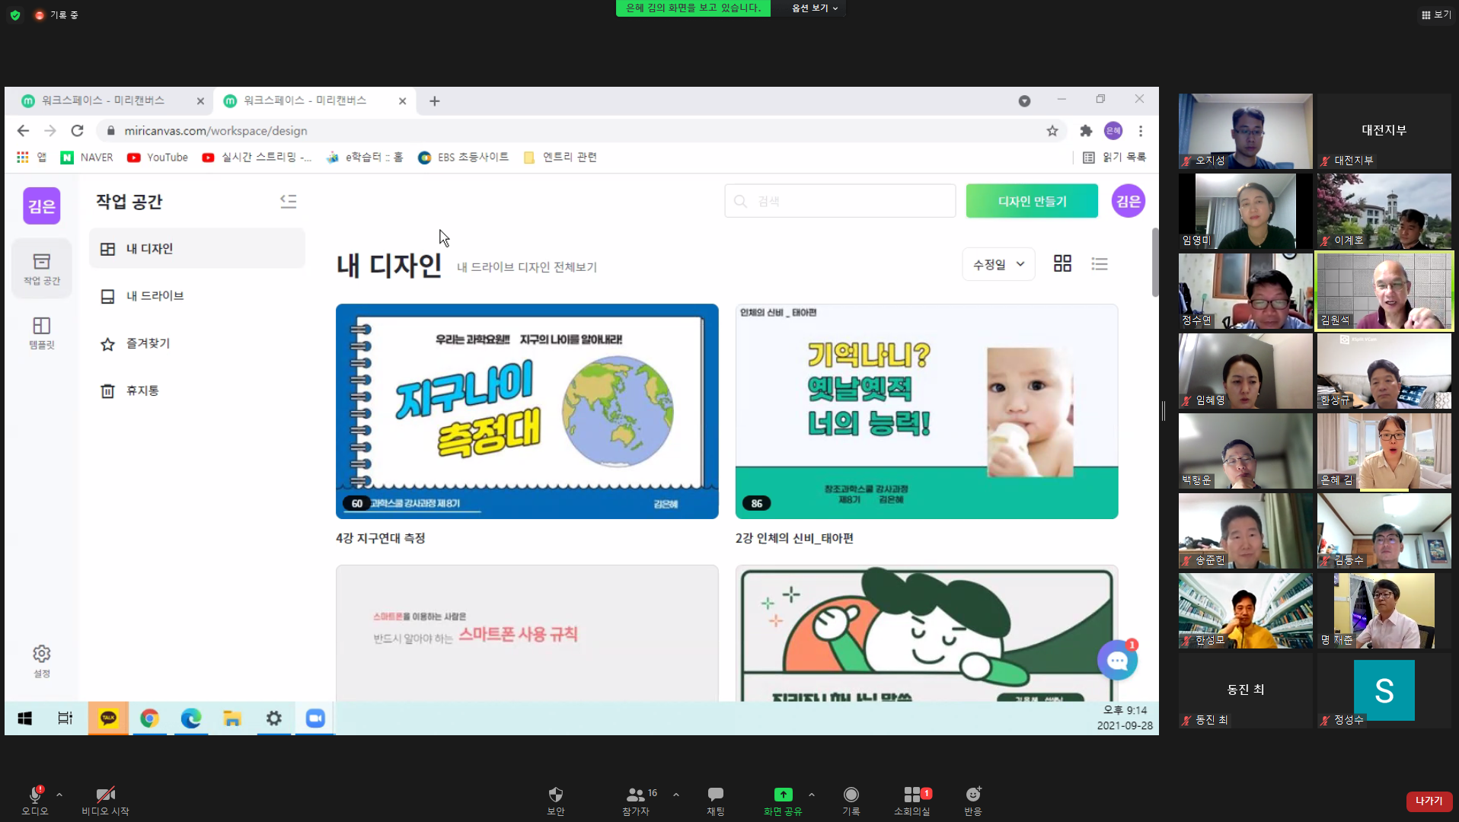The image size is (1459, 822).
Task: Open 소회의실 breakout rooms
Action: tap(912, 800)
